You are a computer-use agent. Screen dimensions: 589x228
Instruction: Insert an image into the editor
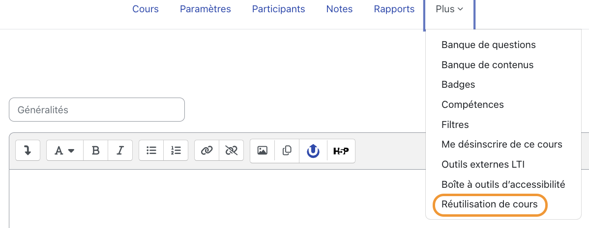[x=262, y=150]
